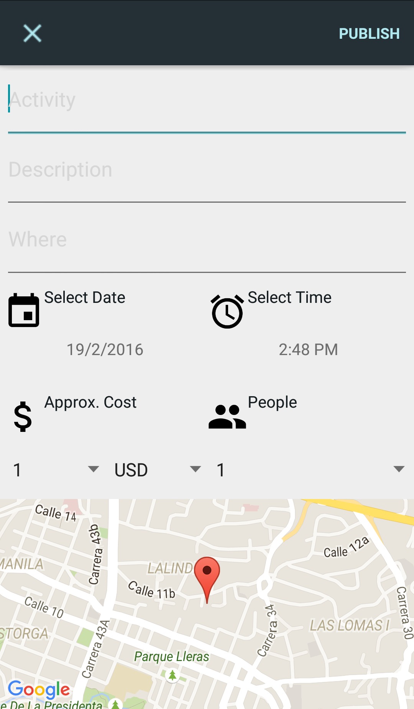Tap the people group icon
This screenshot has height=709, width=414.
(x=227, y=416)
